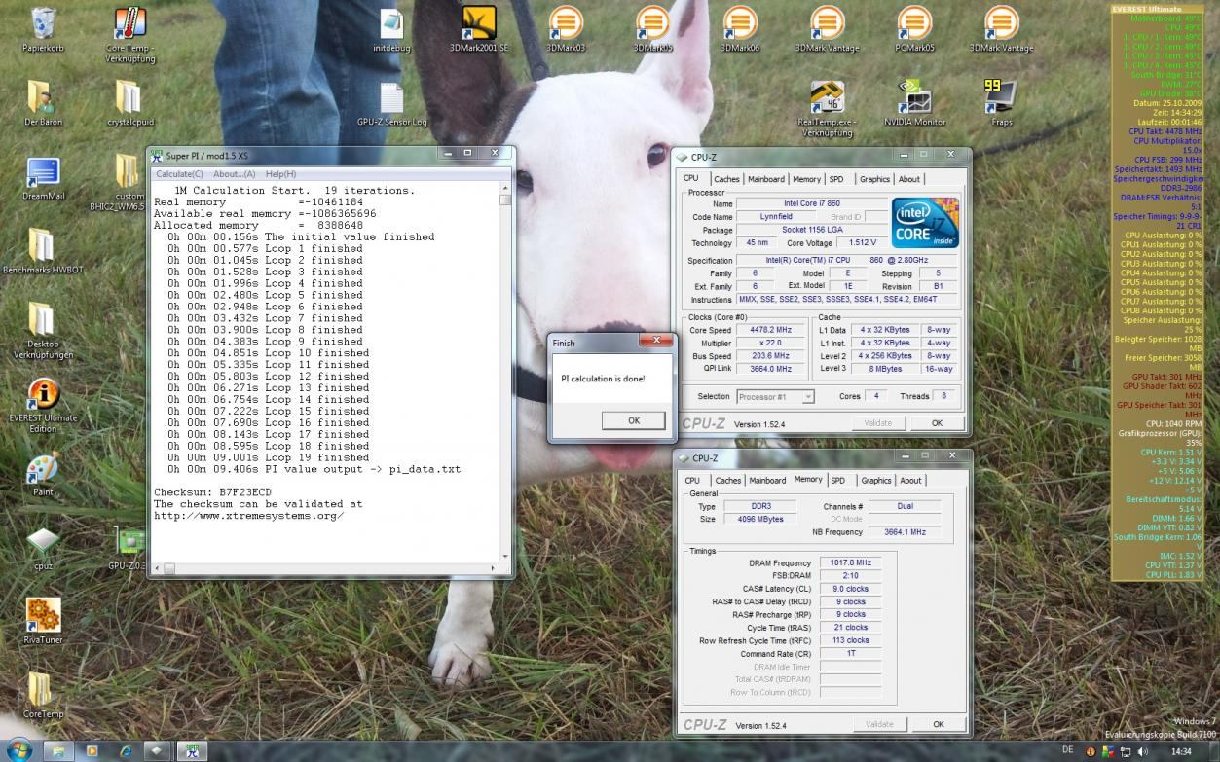
Task: Launch PCMark05 desktop shortcut
Action: tap(914, 23)
